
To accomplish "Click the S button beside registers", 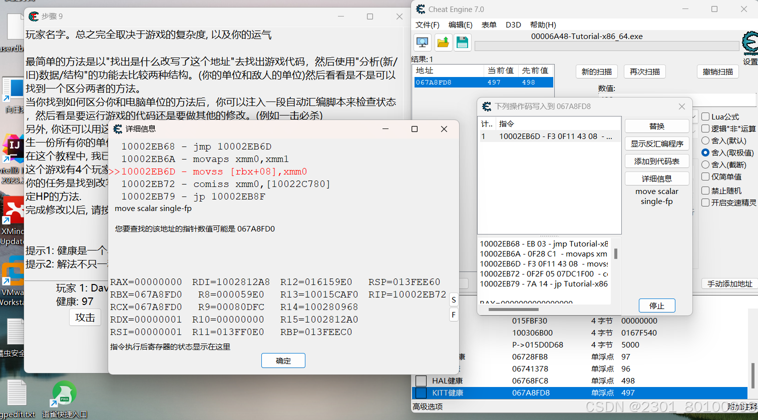I will [x=454, y=300].
